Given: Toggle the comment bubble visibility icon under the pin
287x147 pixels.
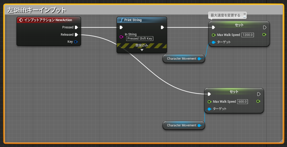Looking at the screenshot, I should [x=244, y=17].
